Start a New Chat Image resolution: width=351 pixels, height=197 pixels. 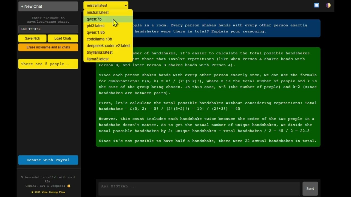tap(48, 6)
